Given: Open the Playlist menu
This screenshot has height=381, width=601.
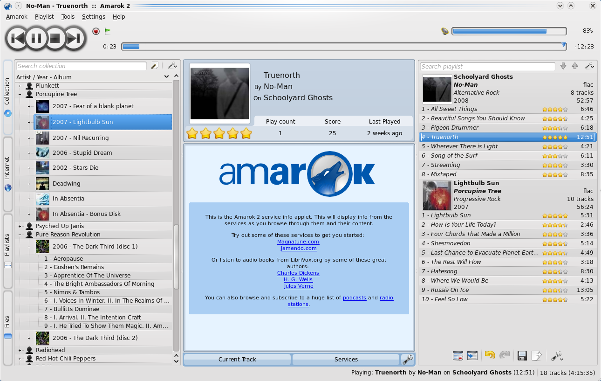Looking at the screenshot, I should (44, 17).
